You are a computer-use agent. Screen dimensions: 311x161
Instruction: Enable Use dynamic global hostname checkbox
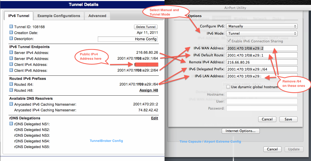(228, 87)
